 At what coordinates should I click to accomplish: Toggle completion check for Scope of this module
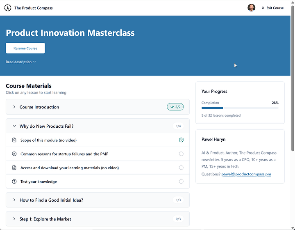tap(181, 140)
